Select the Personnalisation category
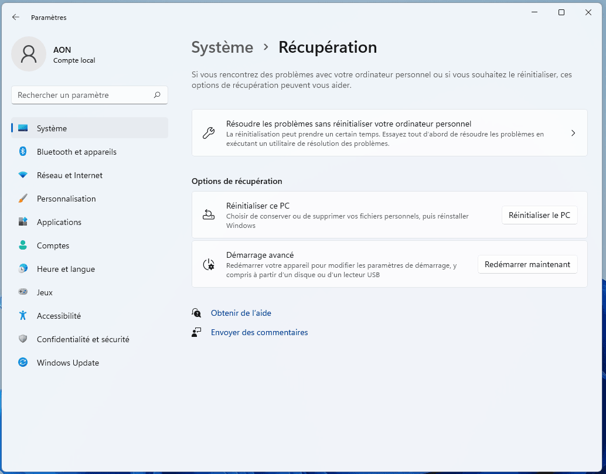This screenshot has width=606, height=474. pyautogui.click(x=90, y=199)
